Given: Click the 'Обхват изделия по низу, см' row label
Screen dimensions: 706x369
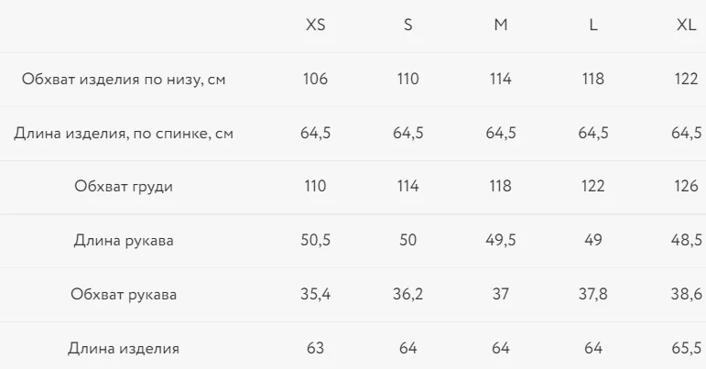Looking at the screenshot, I should pyautogui.click(x=124, y=79).
